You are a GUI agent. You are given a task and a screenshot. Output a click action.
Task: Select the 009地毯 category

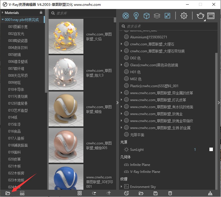14,83
